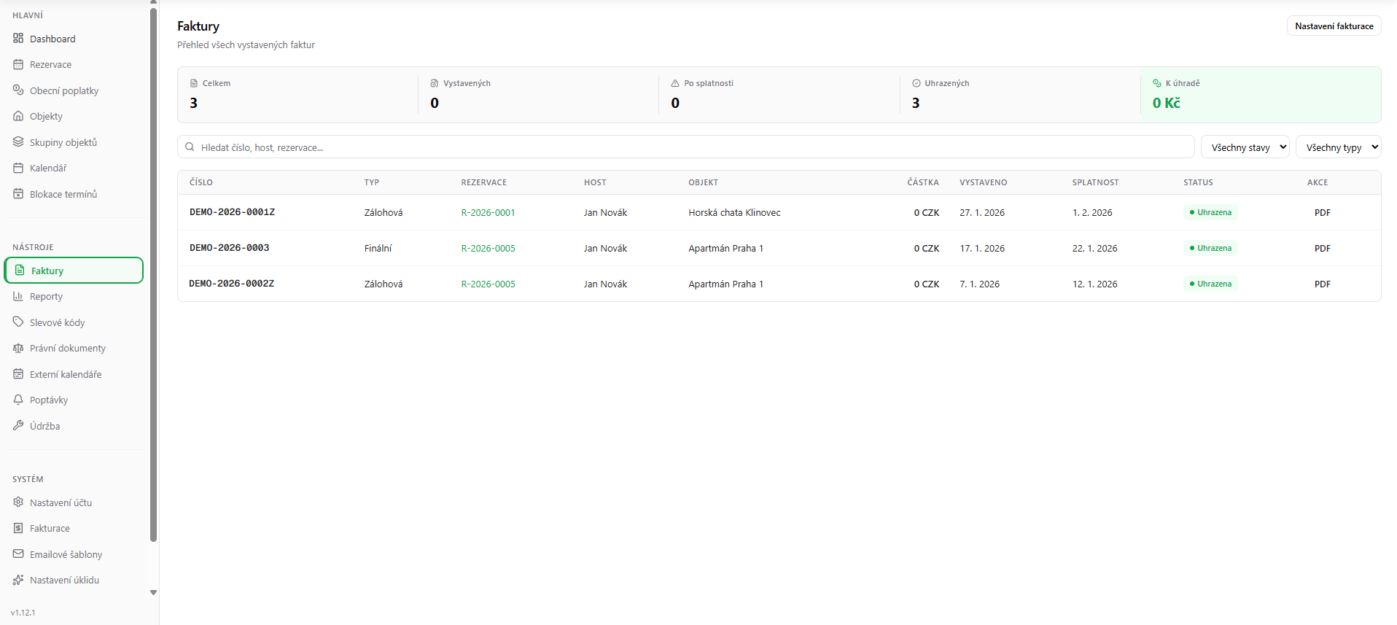Download PDF for DEMO-2026-0003
The width and height of the screenshot is (1397, 625).
[1322, 248]
